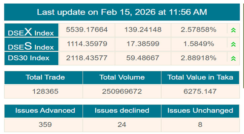Click the Issues Unchanged header
This screenshot has height=134, width=244.
tap(201, 111)
